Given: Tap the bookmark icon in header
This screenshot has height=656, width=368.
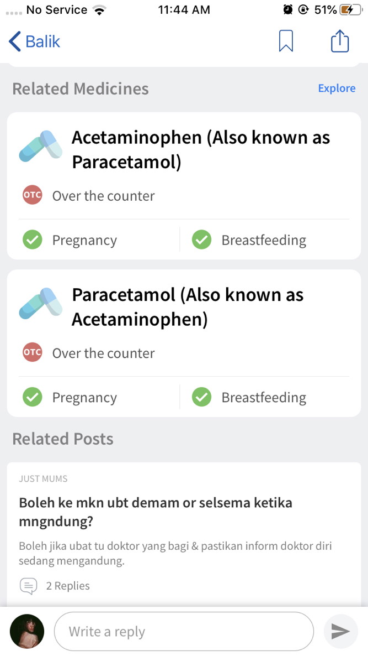Looking at the screenshot, I should point(286,41).
